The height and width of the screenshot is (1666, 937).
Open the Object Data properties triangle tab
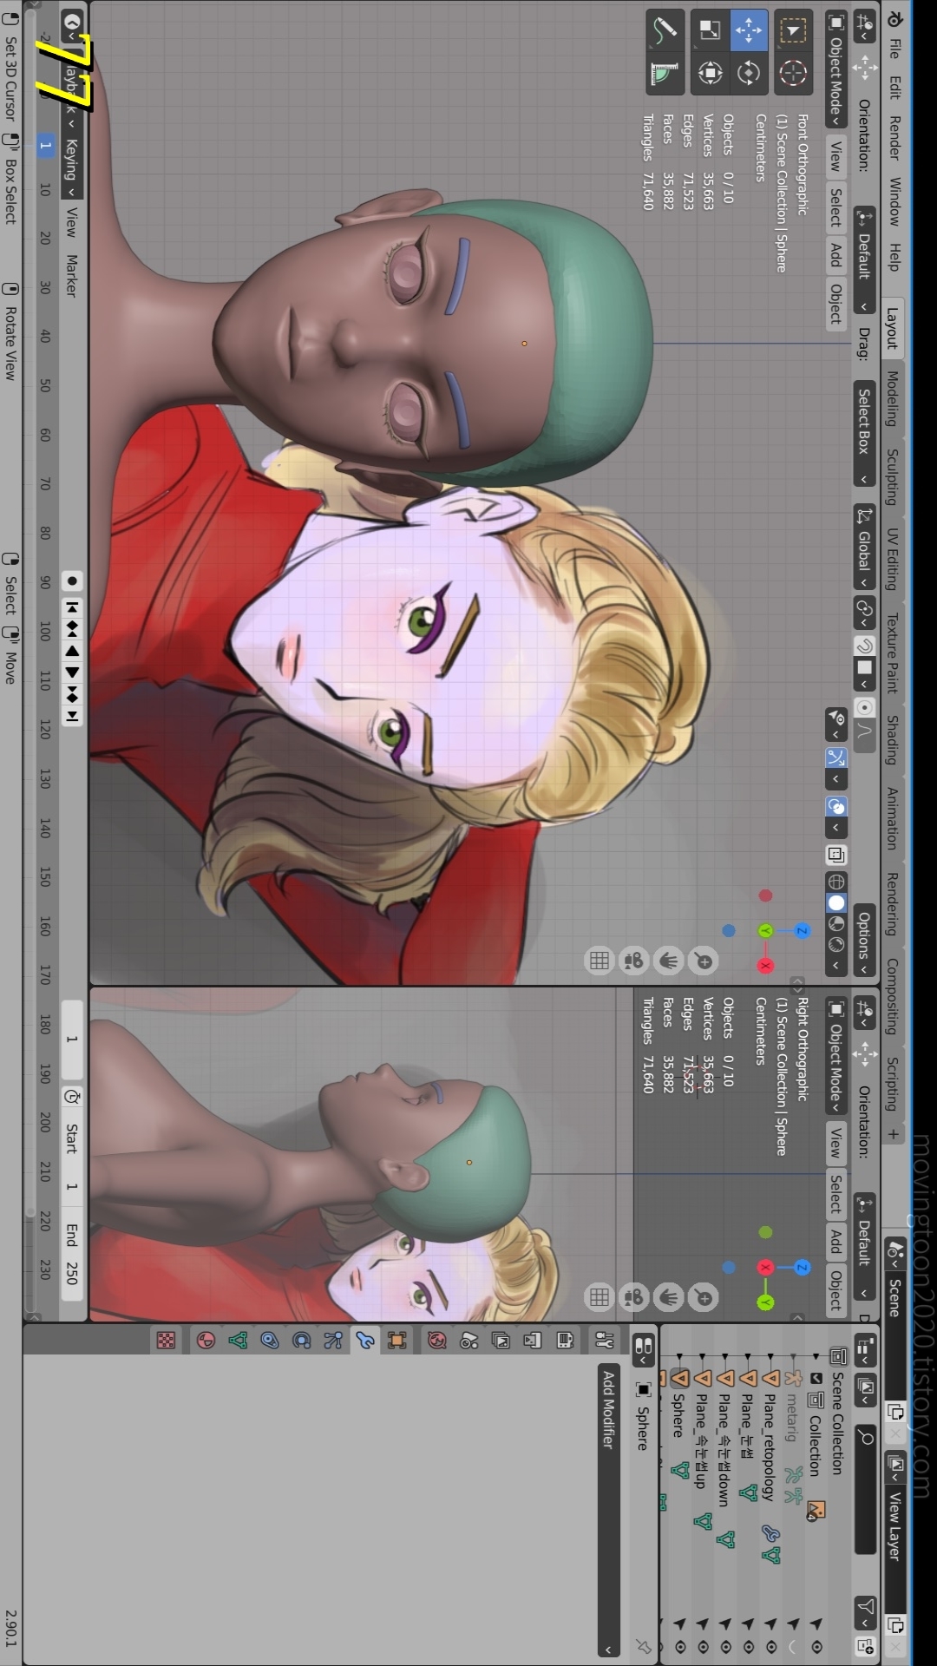[x=238, y=1341]
